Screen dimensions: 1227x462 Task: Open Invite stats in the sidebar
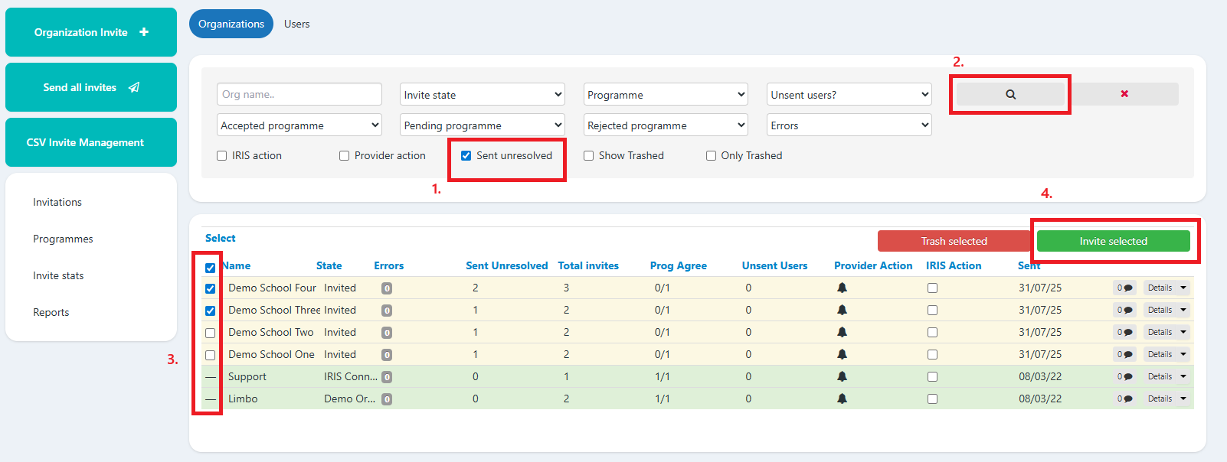[x=58, y=275]
